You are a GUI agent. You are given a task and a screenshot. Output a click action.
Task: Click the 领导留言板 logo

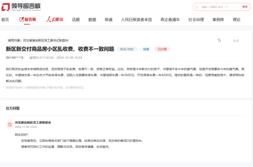click(21, 7)
